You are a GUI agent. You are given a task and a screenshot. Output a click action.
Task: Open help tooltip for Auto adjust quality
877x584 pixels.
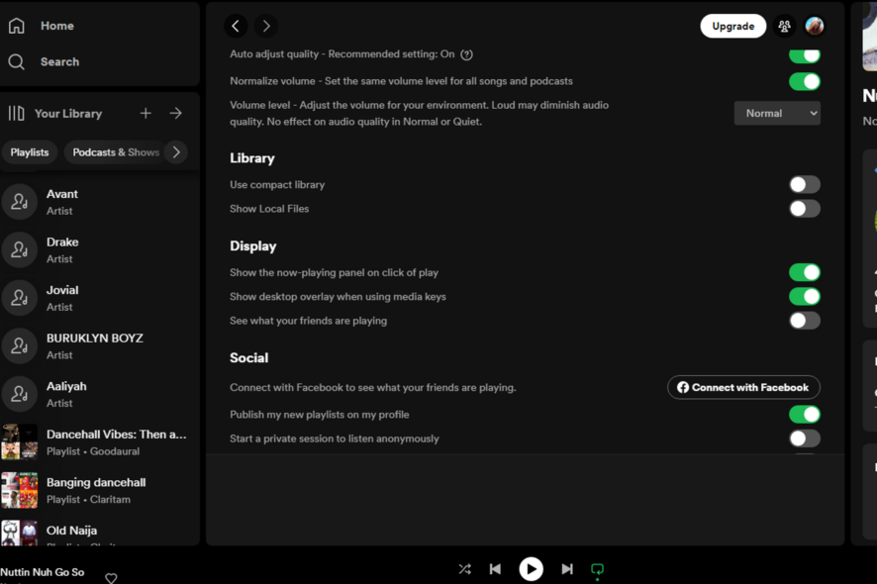coord(465,54)
